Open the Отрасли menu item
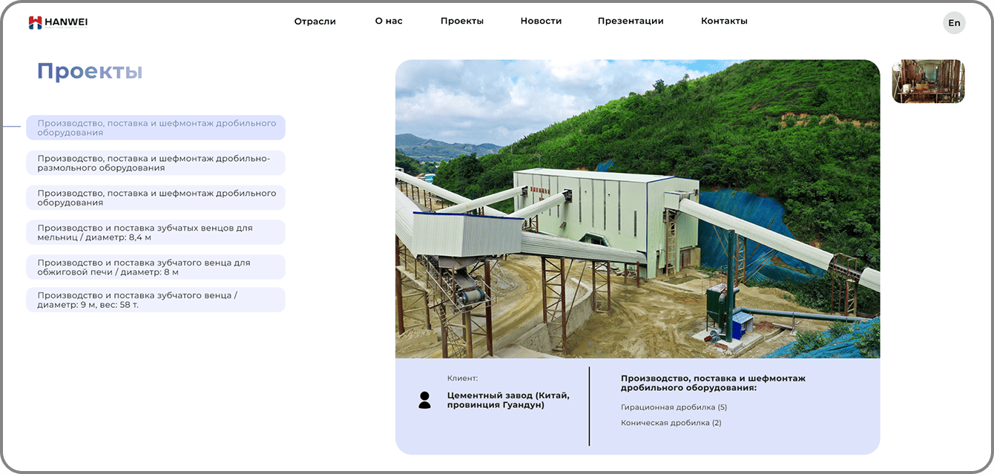 [315, 22]
